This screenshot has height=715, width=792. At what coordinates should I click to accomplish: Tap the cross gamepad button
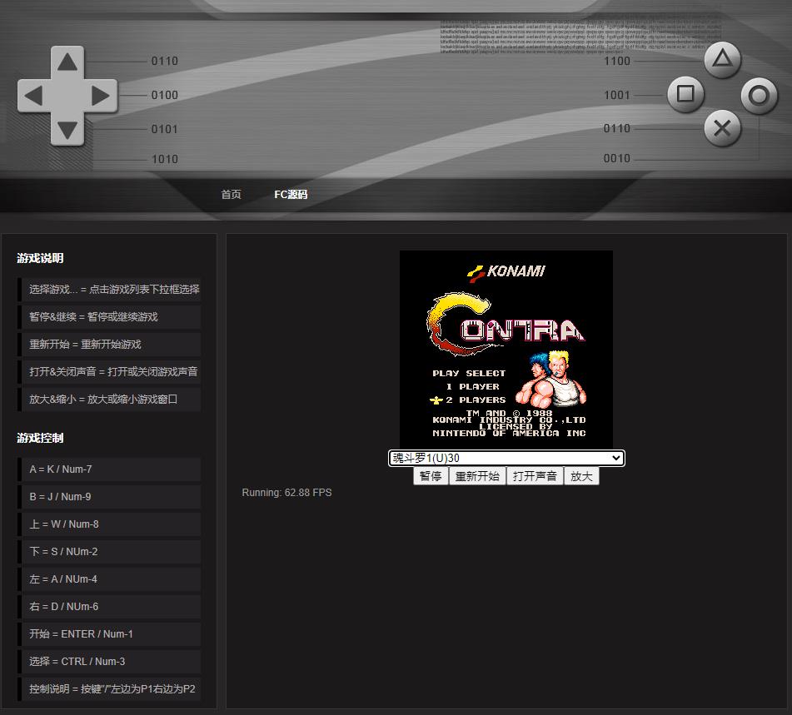[722, 128]
